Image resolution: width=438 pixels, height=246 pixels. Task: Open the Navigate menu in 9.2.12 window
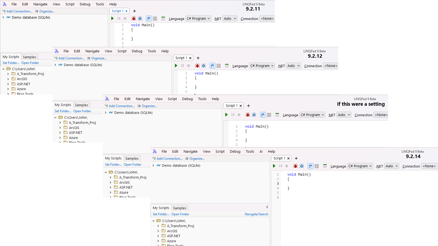click(x=92, y=51)
